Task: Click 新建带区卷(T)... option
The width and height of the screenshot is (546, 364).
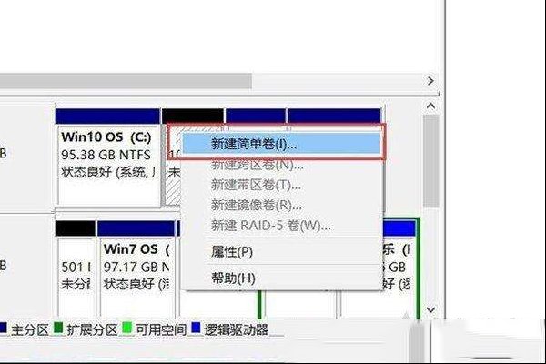Action: (281, 185)
